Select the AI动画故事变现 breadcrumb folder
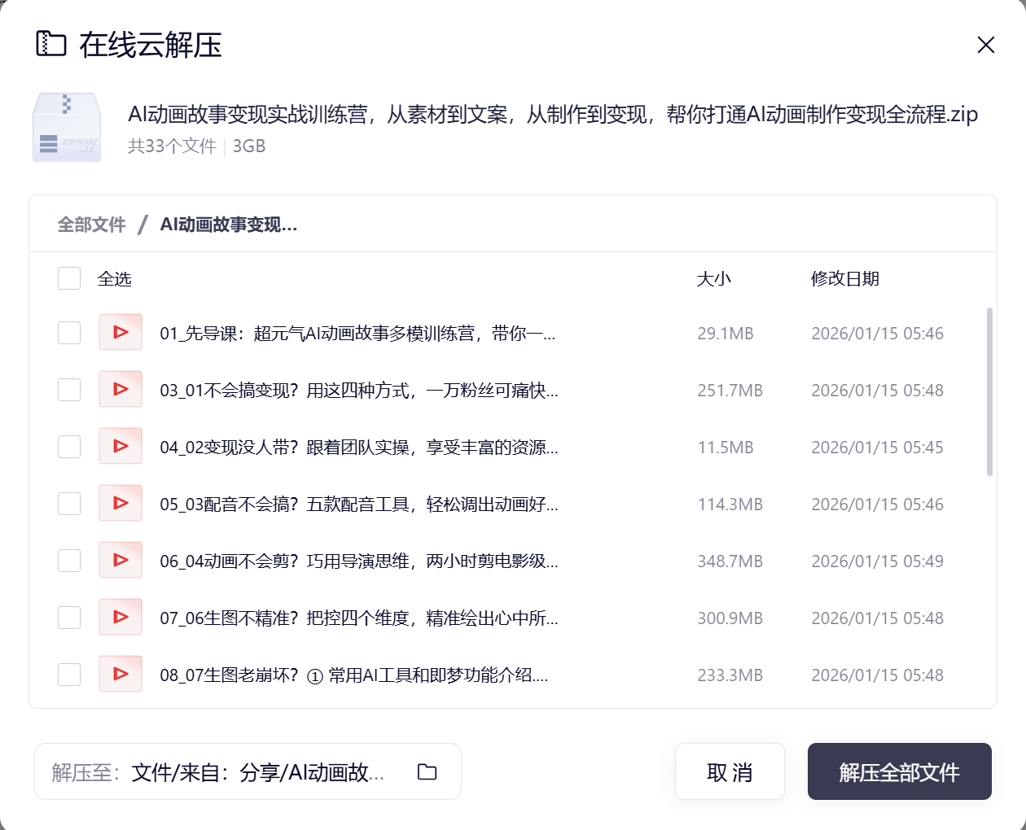The height and width of the screenshot is (830, 1026). (228, 224)
